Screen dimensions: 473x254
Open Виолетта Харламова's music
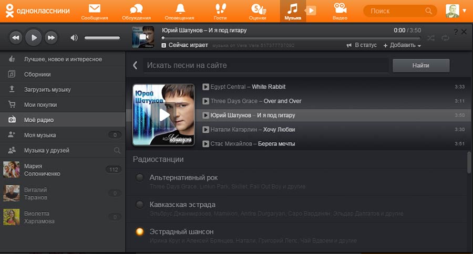click(x=63, y=217)
